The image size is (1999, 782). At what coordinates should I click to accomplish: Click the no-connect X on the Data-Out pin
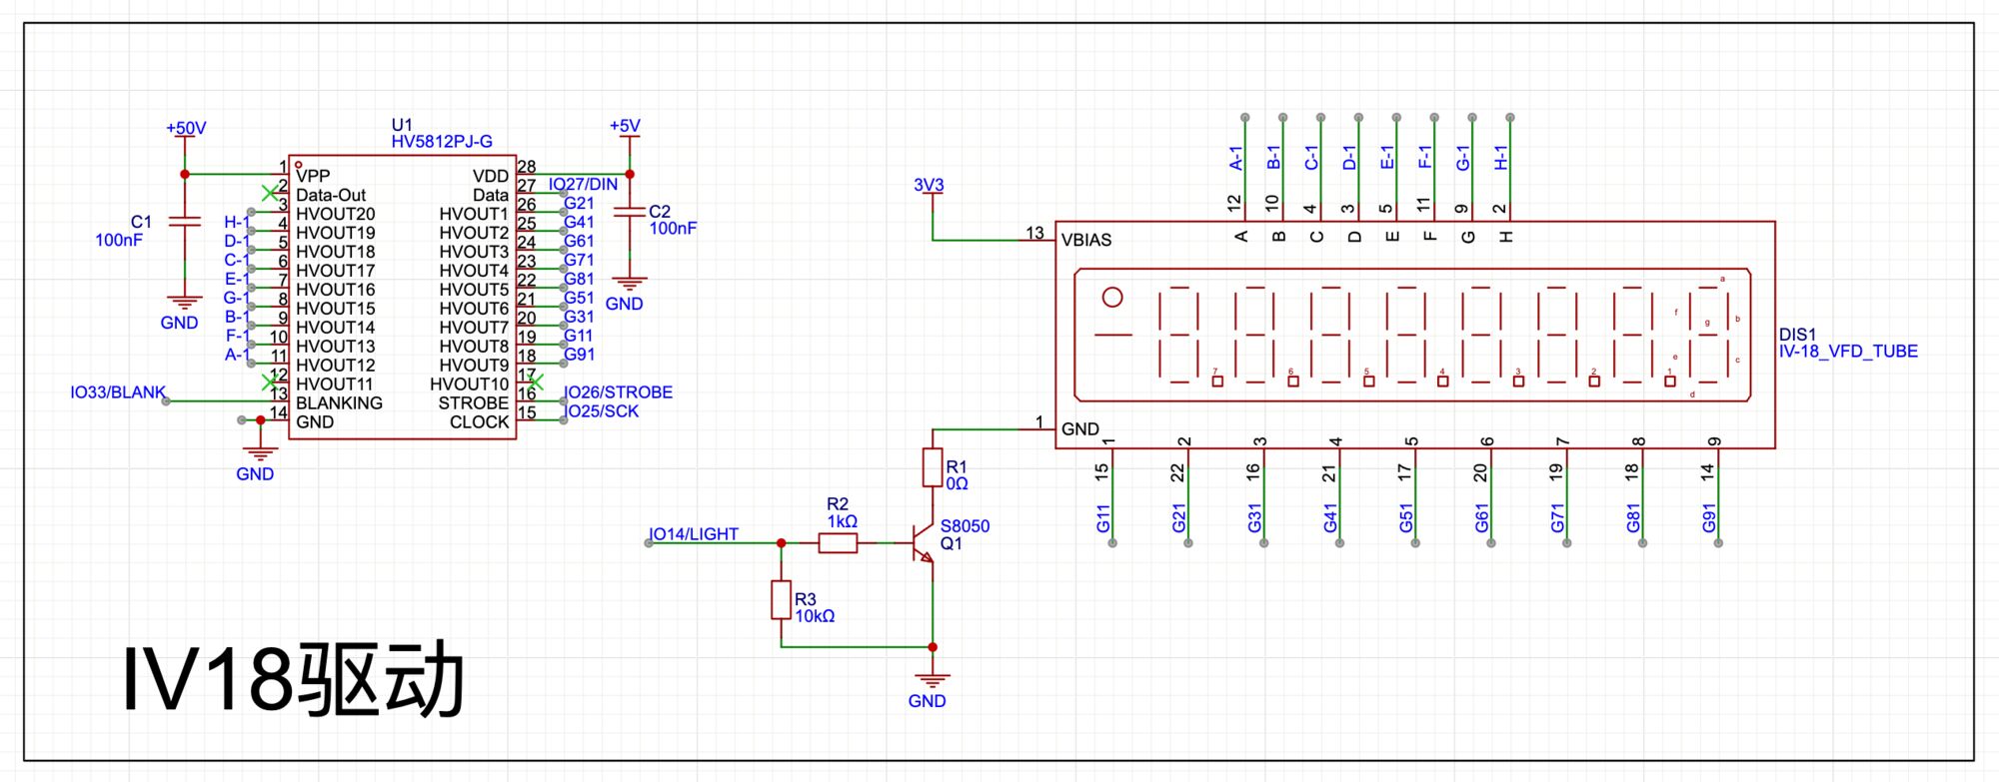[x=269, y=193]
